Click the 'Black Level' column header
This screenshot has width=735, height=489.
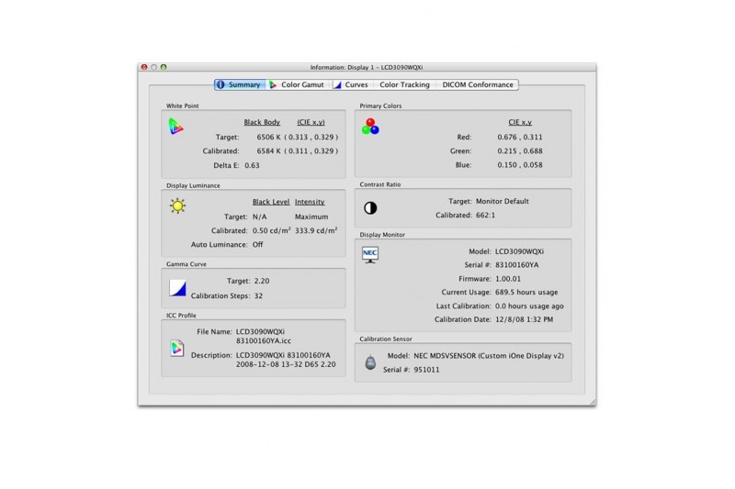click(271, 202)
